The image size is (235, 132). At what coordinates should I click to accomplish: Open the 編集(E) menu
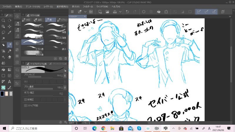pyautogui.click(x=19, y=6)
